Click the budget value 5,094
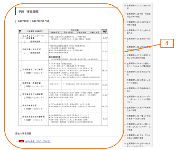 click(105, 119)
